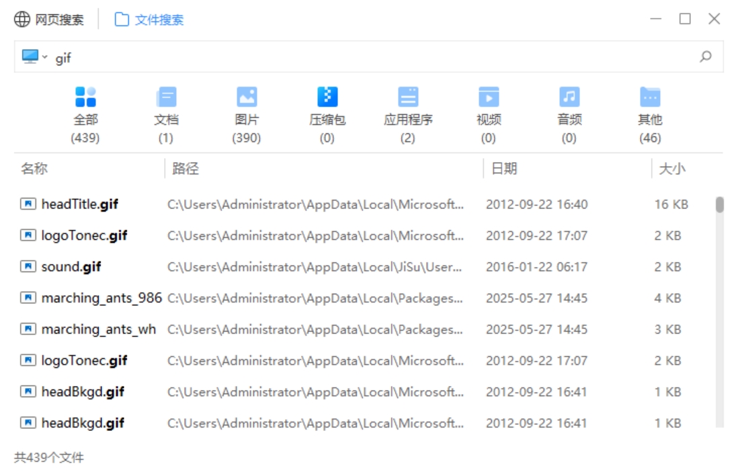Click the file icon beside headTitle.gif

tap(28, 204)
